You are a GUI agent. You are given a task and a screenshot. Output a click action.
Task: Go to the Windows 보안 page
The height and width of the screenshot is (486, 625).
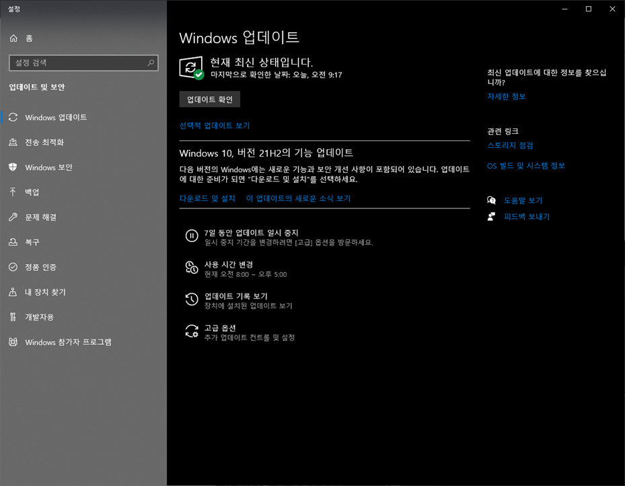83,167
